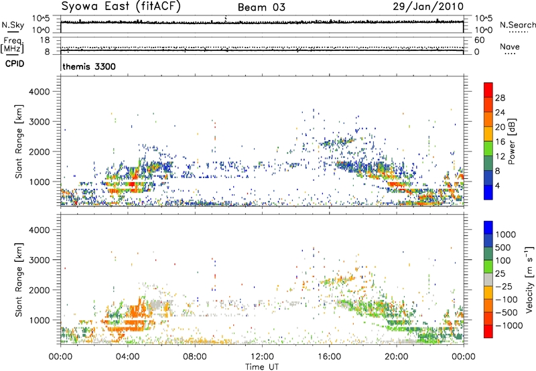Click the "3000" range tick of the velocity panel
This screenshot has height=371, width=536.
pyautogui.click(x=39, y=260)
